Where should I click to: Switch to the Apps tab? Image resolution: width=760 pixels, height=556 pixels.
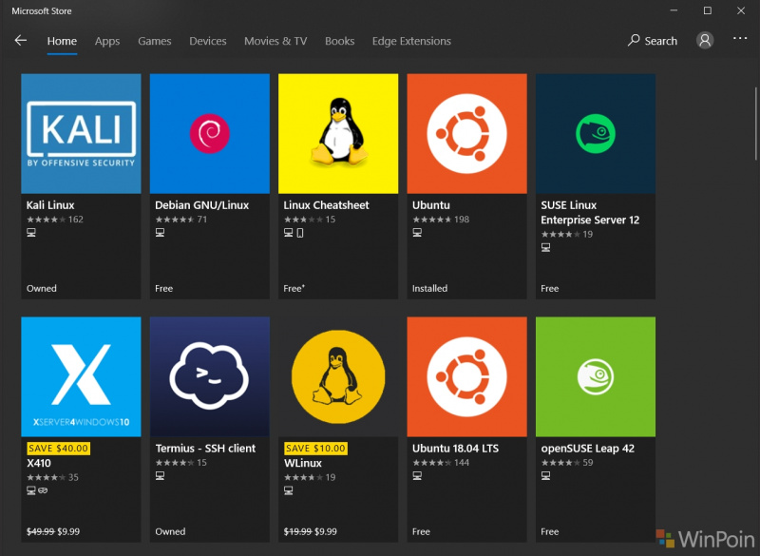click(x=107, y=41)
